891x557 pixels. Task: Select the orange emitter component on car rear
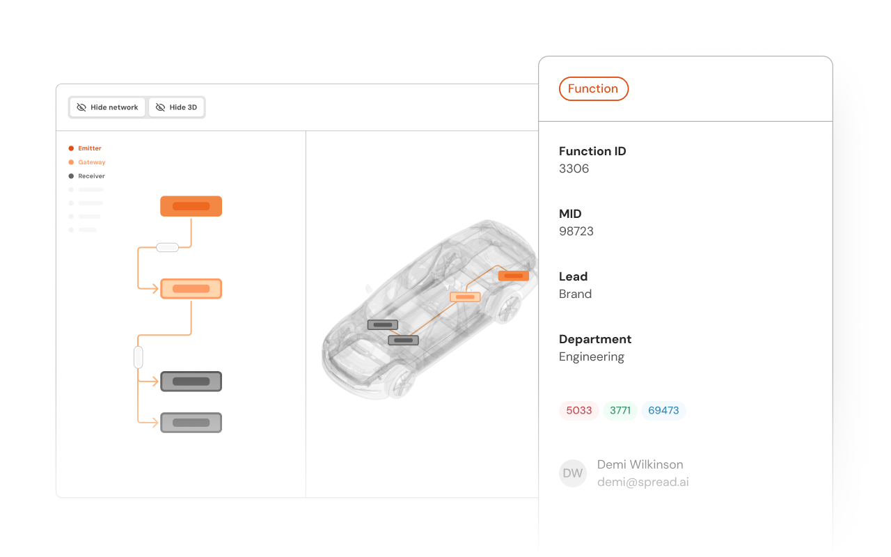(x=514, y=276)
